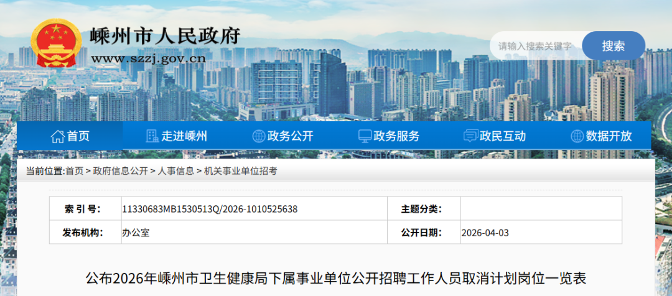Click the article headline about 取消计划岗位一览表
672x296 pixels.
336,278
